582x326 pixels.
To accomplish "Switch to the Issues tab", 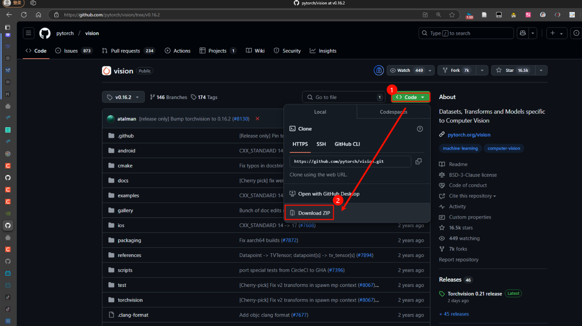I will [74, 51].
